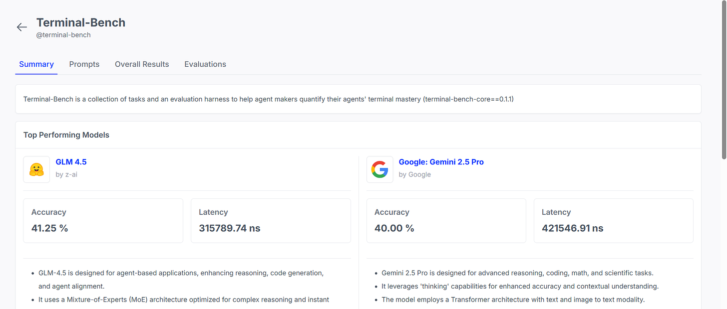Click the 'Gemini 2.5 Pro is designed' bullet

[x=517, y=273]
